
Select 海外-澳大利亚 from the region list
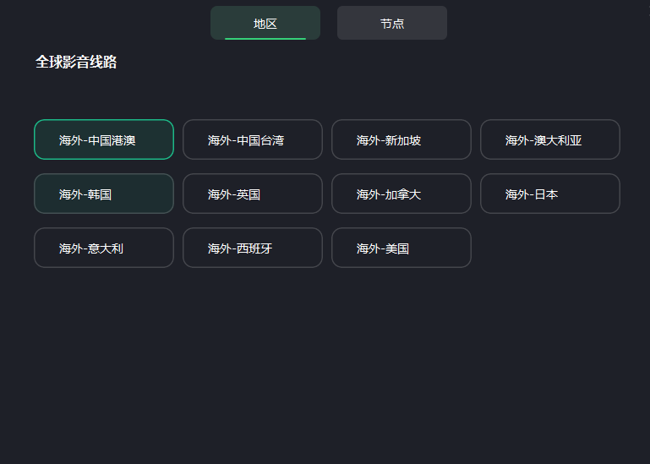[550, 139]
